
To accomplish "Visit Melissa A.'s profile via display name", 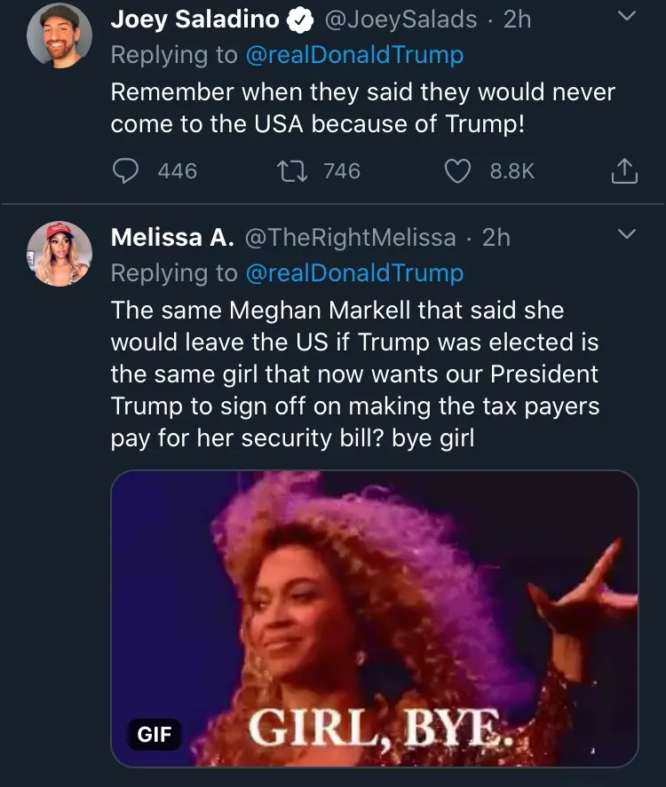I will [172, 238].
